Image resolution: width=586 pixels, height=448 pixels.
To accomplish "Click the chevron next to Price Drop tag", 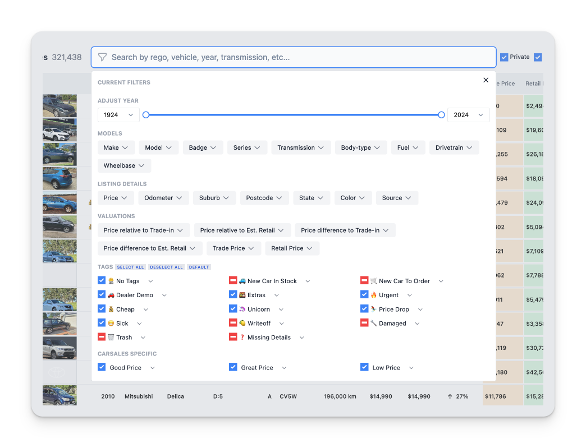I will point(420,310).
